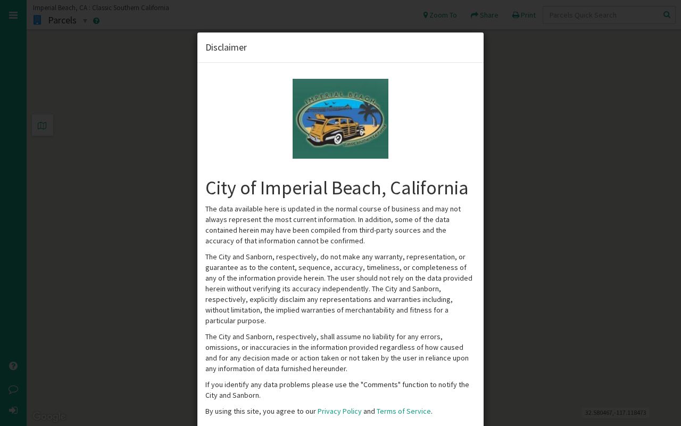Click the Imperial Beach logo image
The image size is (681, 426).
point(340,119)
